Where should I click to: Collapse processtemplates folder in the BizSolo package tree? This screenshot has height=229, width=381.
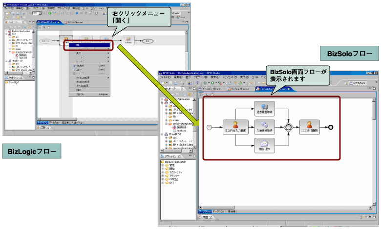click(167, 124)
